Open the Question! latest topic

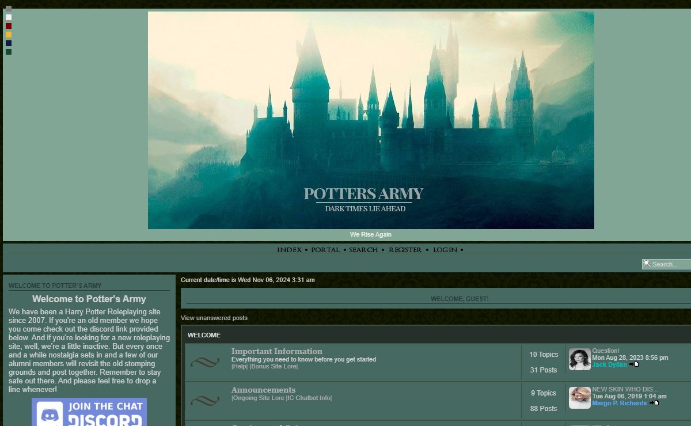(606, 351)
